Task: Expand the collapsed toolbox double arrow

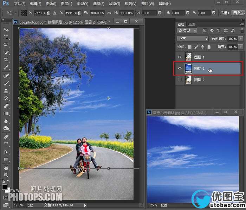Action: [x=3, y=20]
